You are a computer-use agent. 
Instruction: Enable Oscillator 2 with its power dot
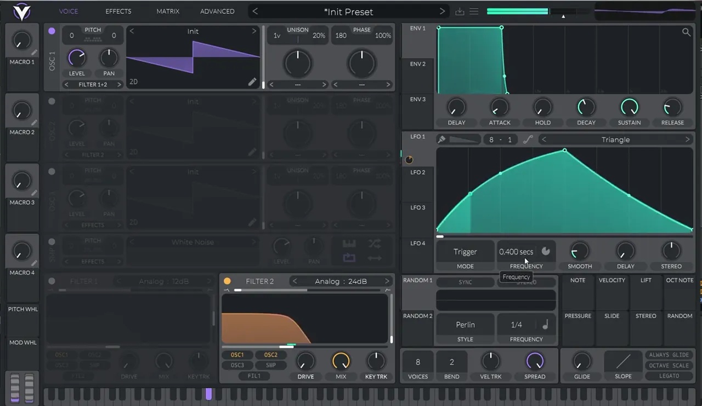pos(52,101)
